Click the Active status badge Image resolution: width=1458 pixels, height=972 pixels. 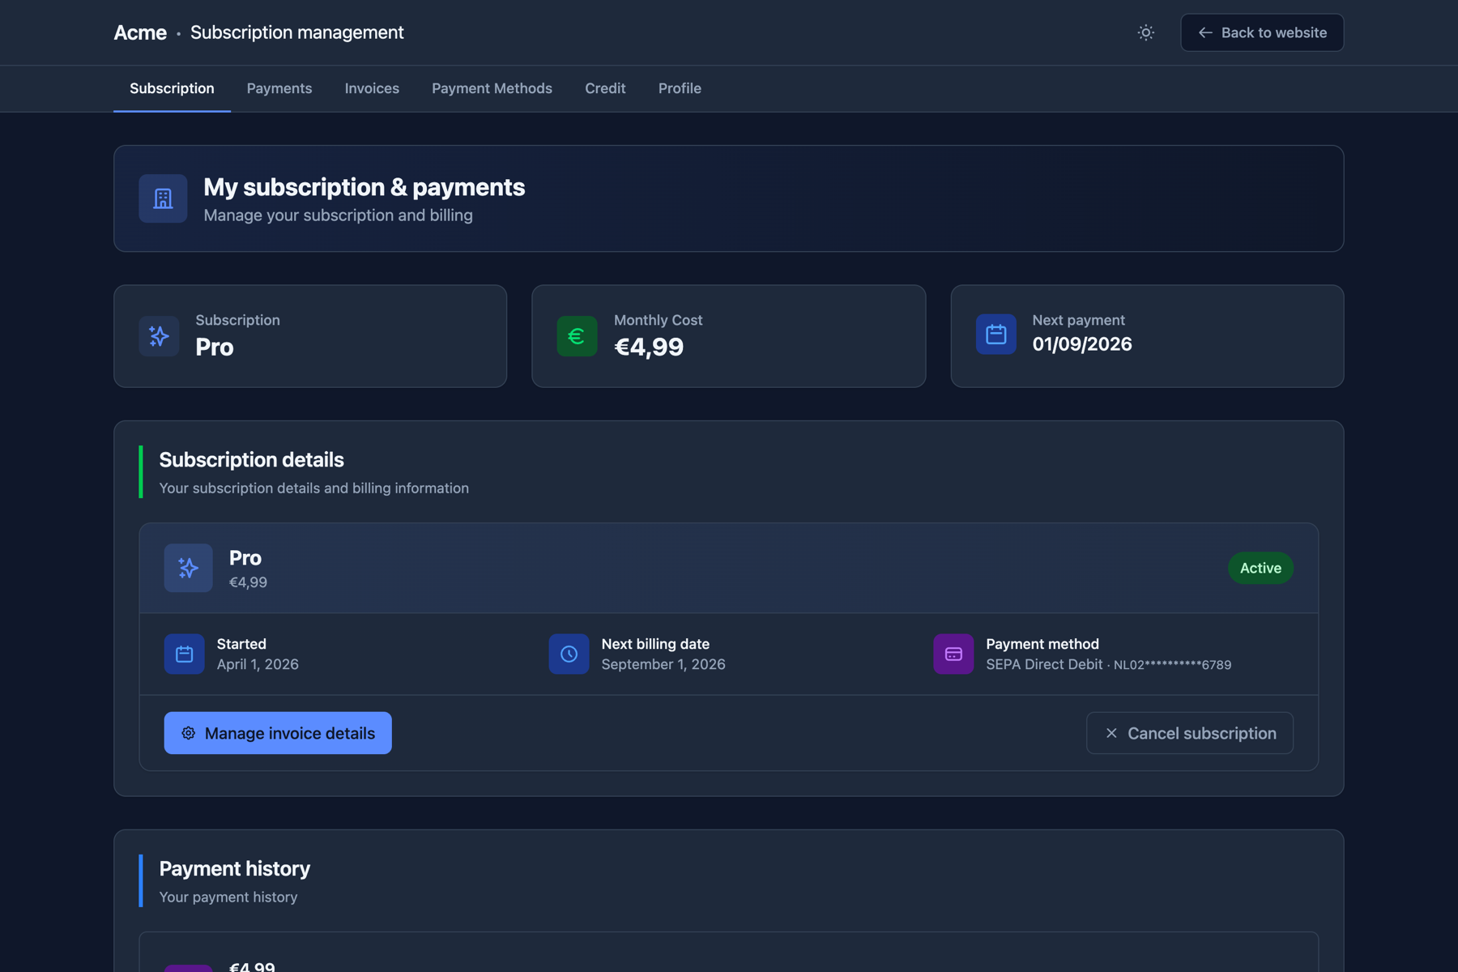pos(1260,568)
